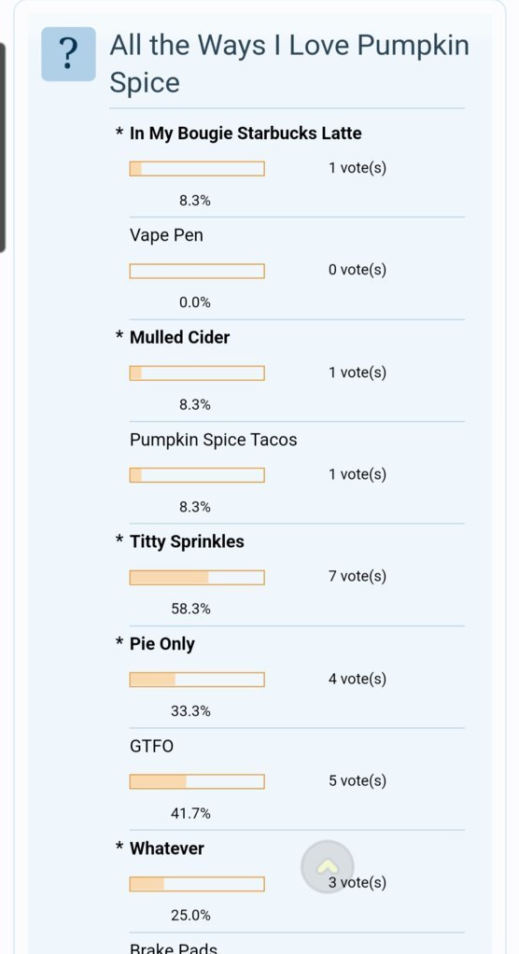The image size is (519, 954).
Task: Click the GTFO 41.7% result bar
Action: coord(197,782)
